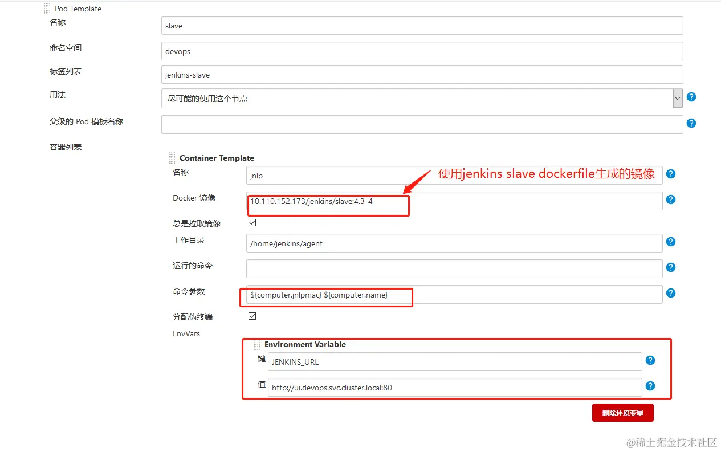Click the Container Template heading text
721x452 pixels.
(217, 158)
